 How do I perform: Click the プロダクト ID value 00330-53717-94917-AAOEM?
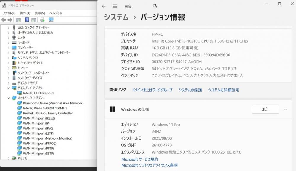click(x=176, y=62)
